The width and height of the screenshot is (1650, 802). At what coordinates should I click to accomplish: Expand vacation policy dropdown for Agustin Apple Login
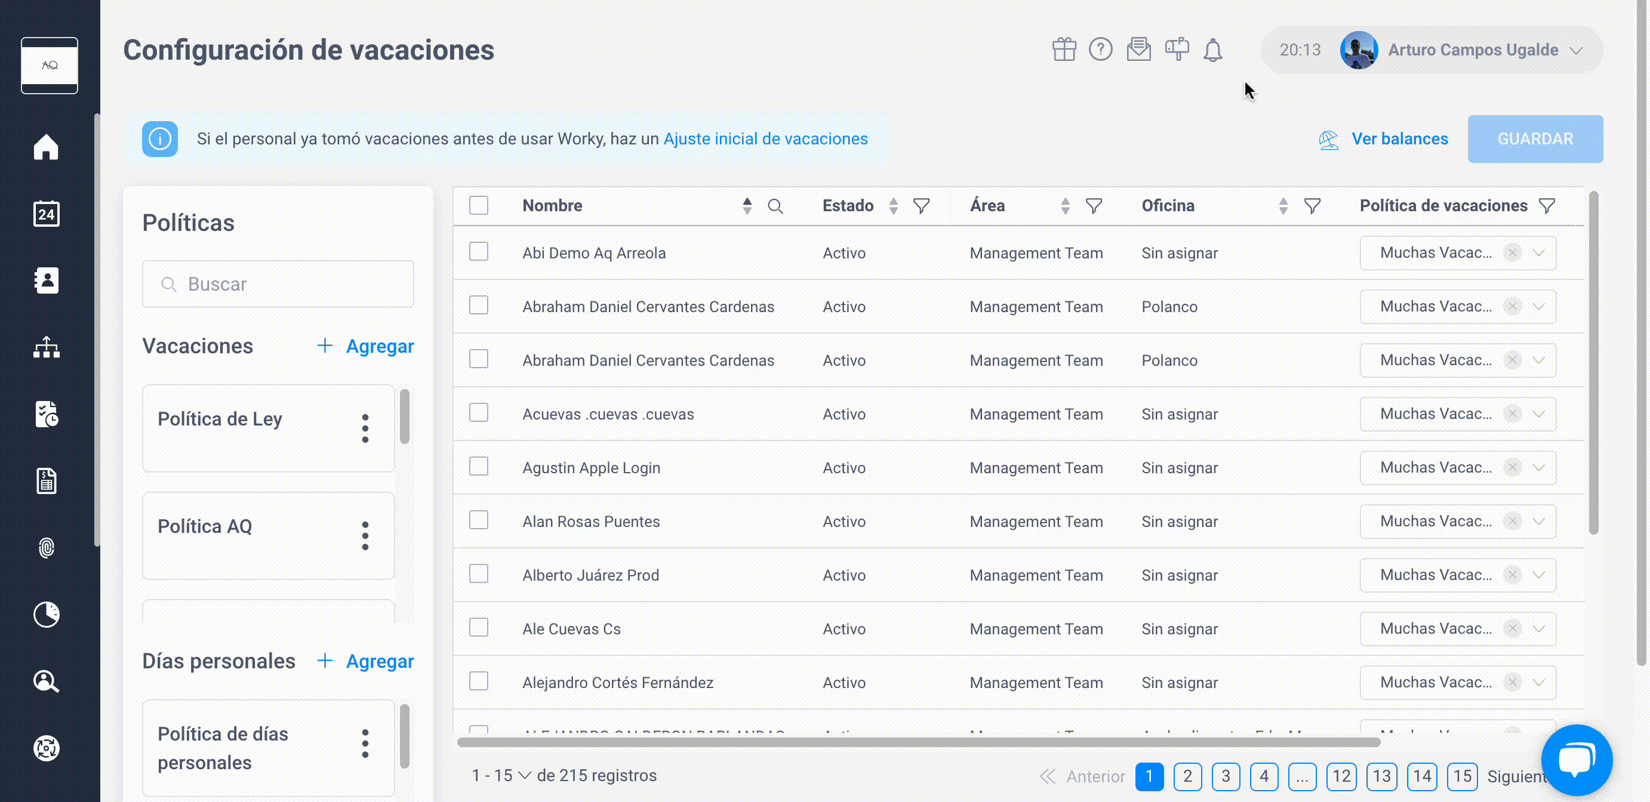point(1538,468)
